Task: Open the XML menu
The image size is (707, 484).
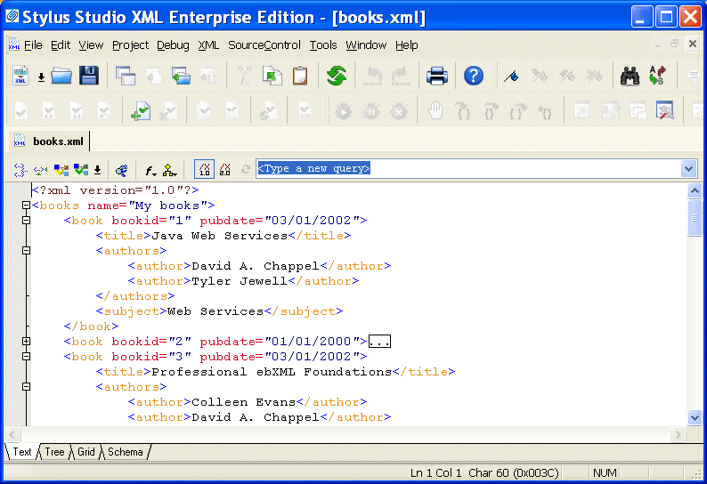Action: (x=208, y=45)
